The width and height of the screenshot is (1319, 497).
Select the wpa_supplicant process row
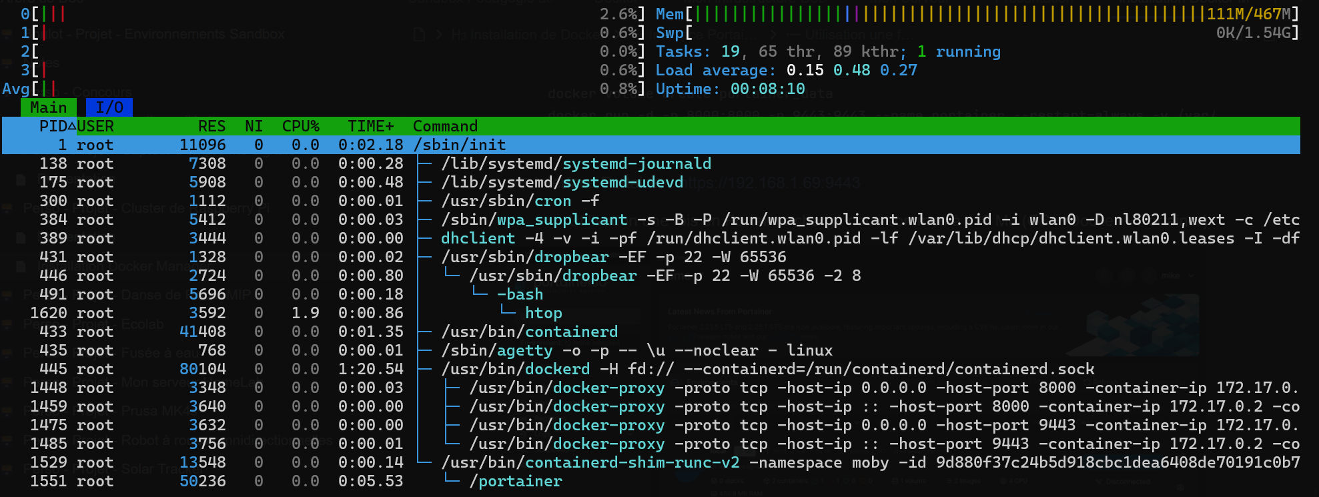[651, 219]
